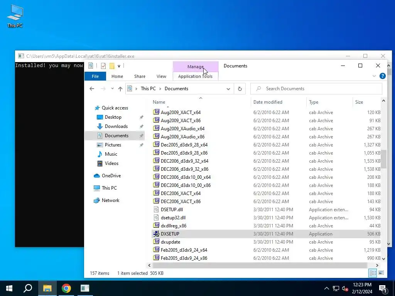
Task: Click This PC in the address breadcrumb
Action: [148, 89]
